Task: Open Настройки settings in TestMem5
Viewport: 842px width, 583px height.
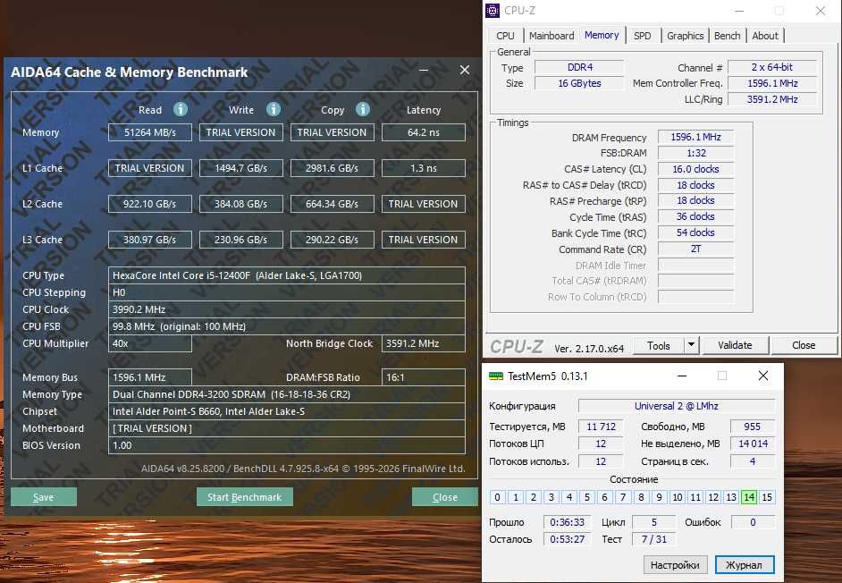Action: click(x=675, y=565)
